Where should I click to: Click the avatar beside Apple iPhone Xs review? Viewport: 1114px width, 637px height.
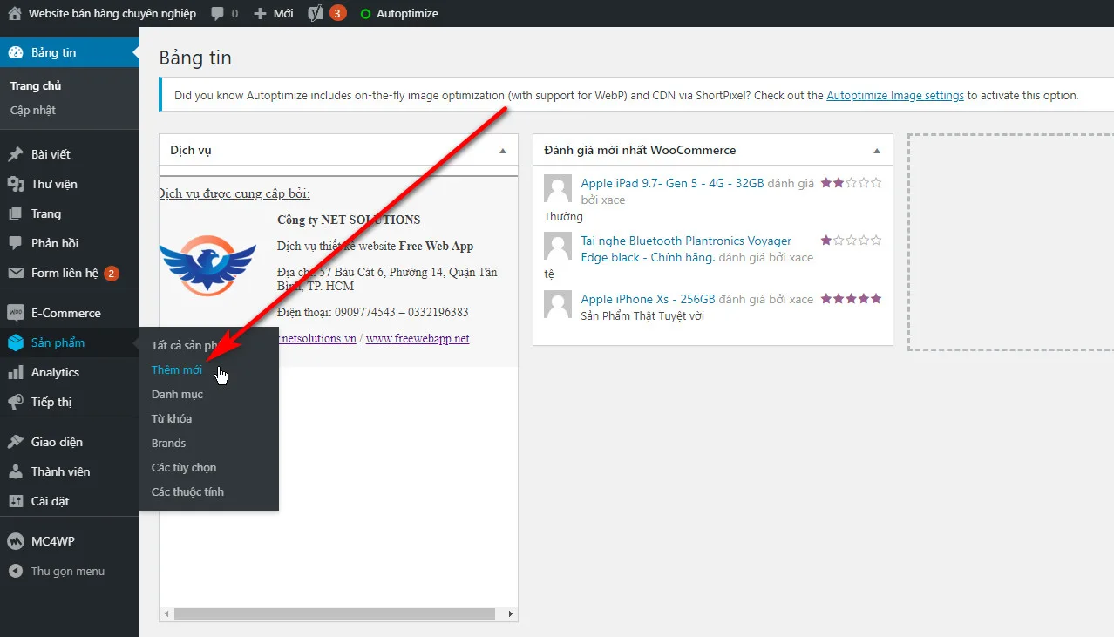tap(558, 304)
